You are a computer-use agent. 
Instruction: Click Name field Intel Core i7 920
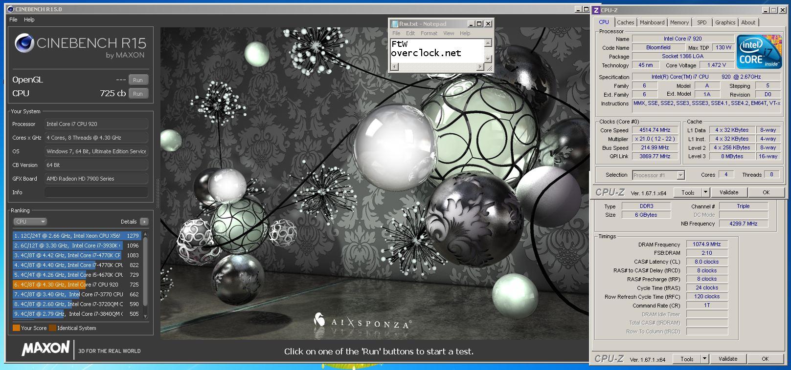coord(683,39)
